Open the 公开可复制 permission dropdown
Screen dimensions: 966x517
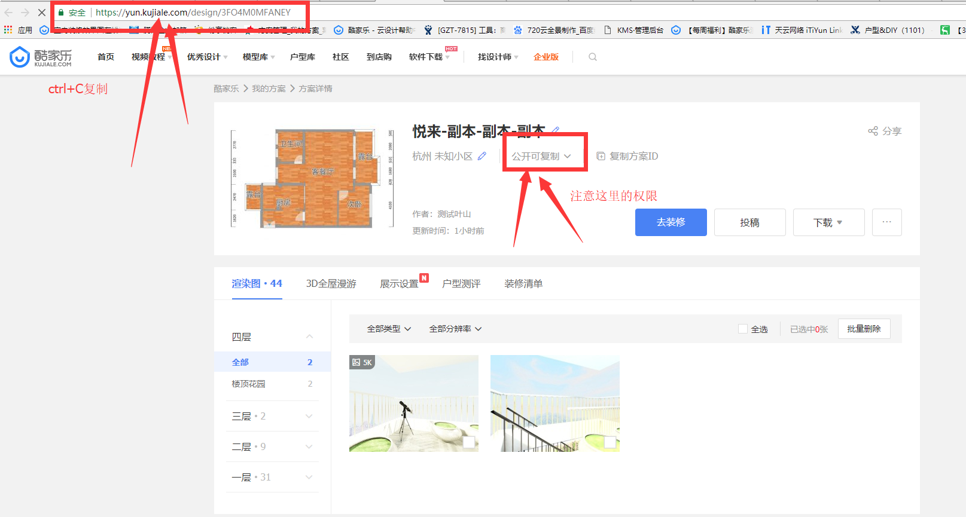541,156
